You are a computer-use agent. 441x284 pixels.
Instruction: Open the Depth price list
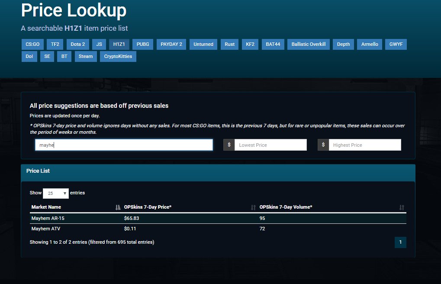pos(343,44)
